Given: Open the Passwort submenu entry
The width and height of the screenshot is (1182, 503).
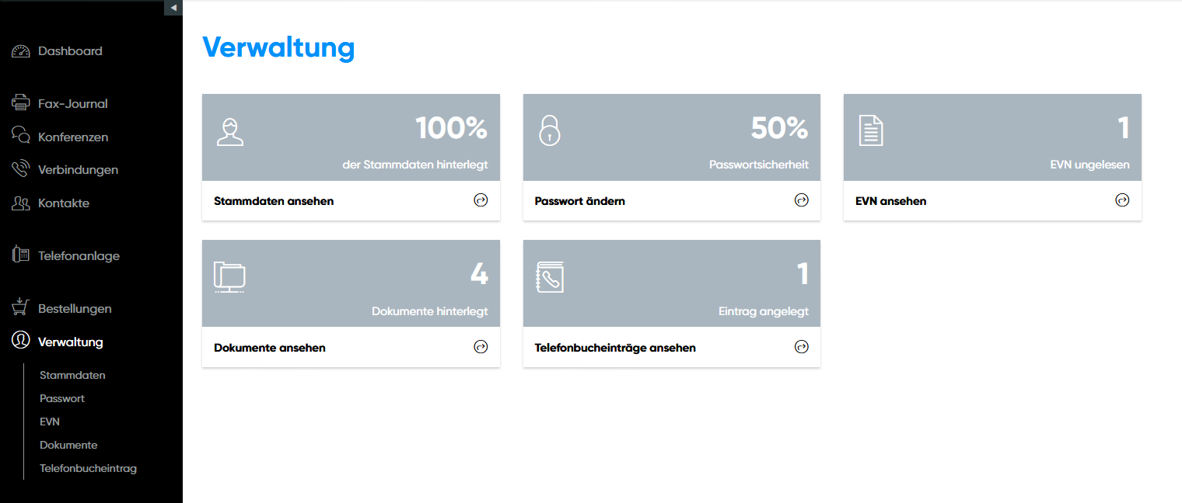Looking at the screenshot, I should coord(62,398).
